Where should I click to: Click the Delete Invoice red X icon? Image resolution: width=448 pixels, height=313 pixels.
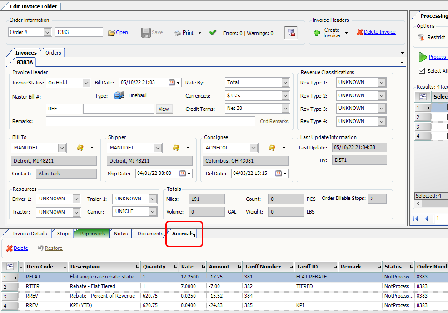click(360, 32)
